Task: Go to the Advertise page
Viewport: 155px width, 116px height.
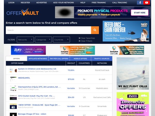Action: [41, 3]
